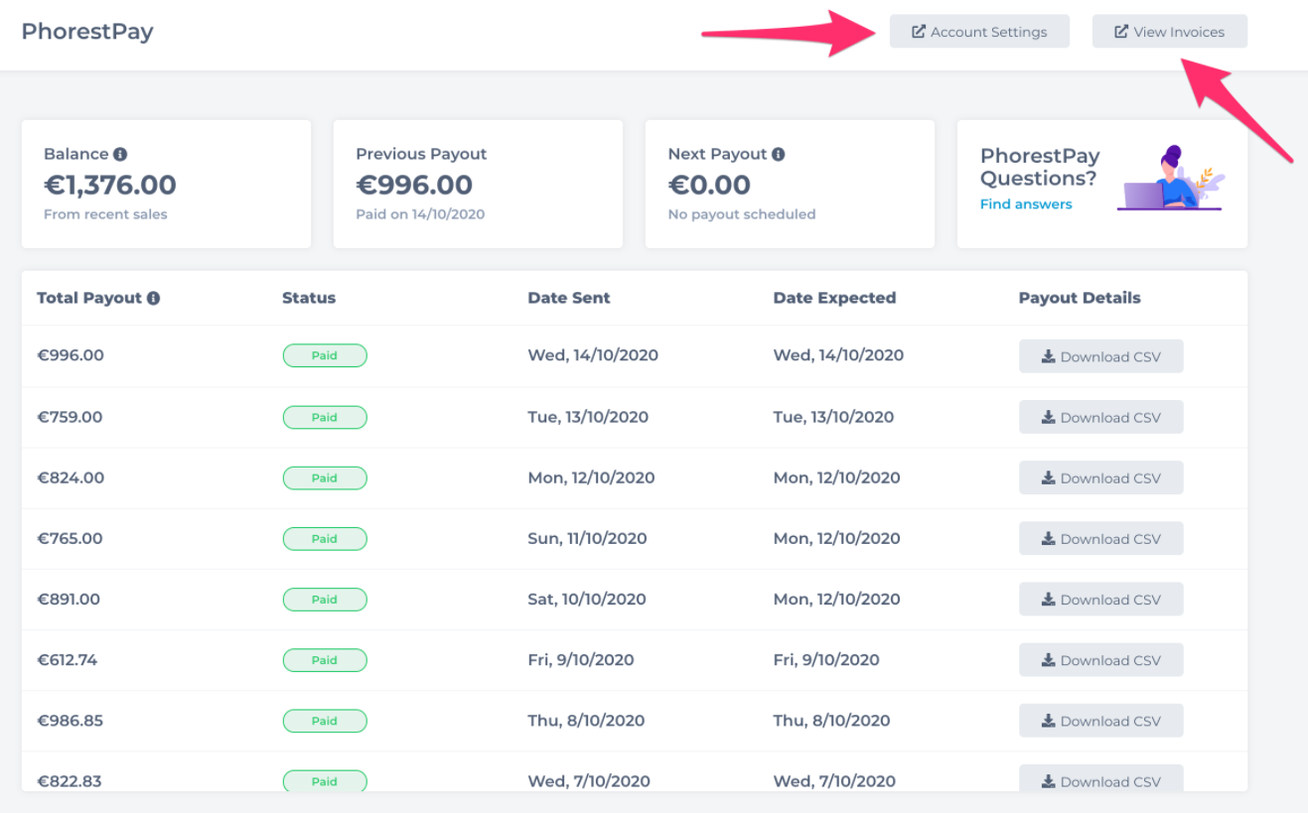The width and height of the screenshot is (1308, 813).
Task: Click the €1,376.00 balance amount
Action: click(110, 185)
